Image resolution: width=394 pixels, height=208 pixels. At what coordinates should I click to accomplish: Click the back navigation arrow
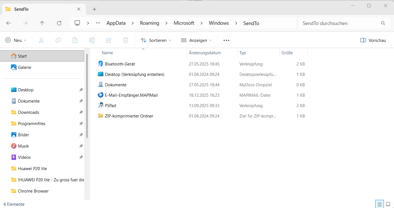tap(8, 23)
